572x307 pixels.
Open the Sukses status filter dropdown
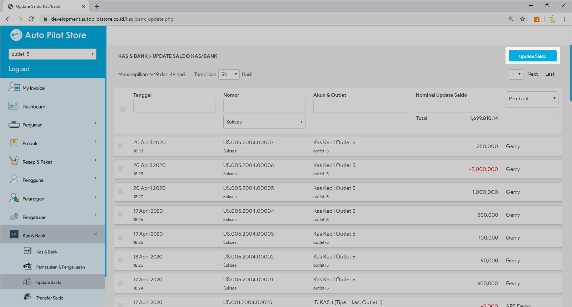(264, 122)
